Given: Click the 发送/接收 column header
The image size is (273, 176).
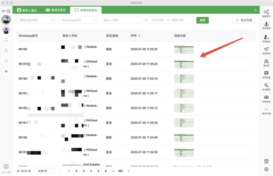Looking at the screenshot, I should [112, 36].
